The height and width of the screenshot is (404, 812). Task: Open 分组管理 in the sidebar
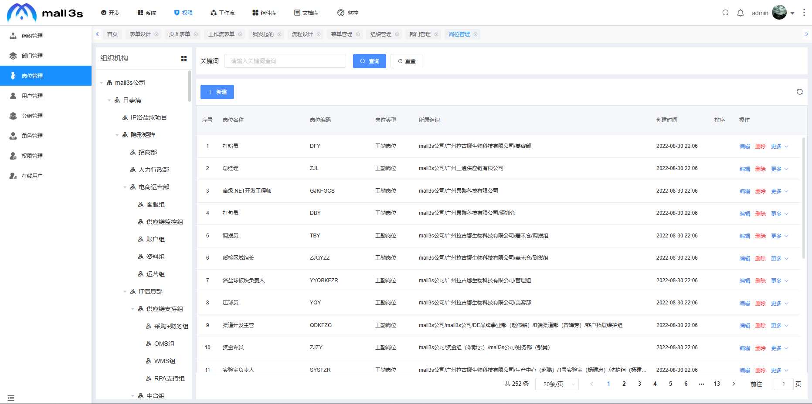point(46,116)
